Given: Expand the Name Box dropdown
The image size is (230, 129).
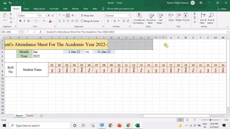Looking at the screenshot, I should point(17,32).
